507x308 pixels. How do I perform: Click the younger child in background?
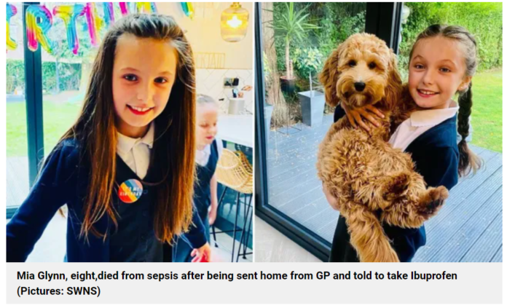tap(206, 162)
